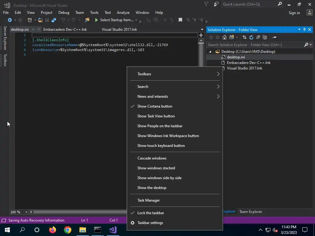Screen dimensions: 315x236
Task: Toggle Auto Hide pin on Solution Explorer
Action: tap(304, 30)
